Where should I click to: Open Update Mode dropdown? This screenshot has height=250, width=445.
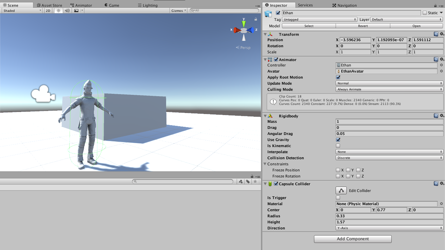click(390, 83)
